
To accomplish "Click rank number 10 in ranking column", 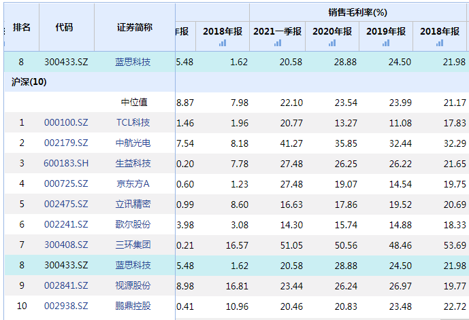I will 22,306.
